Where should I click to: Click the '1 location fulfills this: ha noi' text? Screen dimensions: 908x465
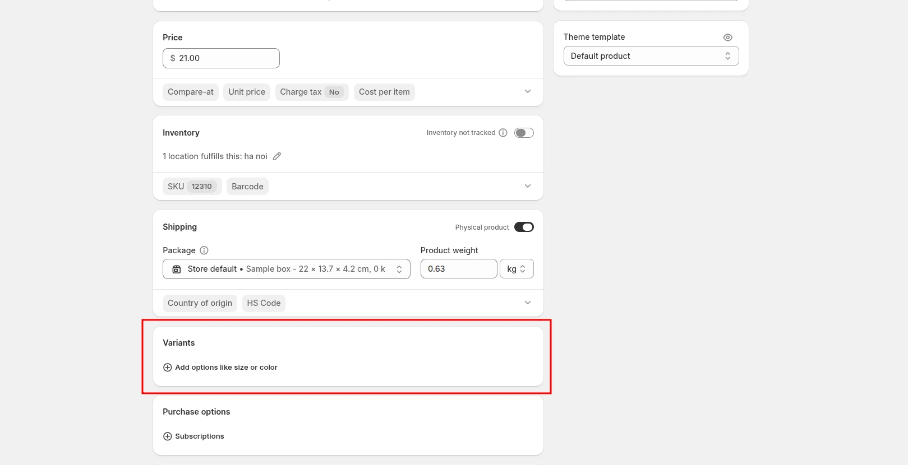click(x=215, y=156)
